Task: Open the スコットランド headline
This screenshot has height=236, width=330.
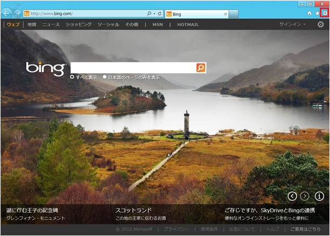Action: point(134,210)
